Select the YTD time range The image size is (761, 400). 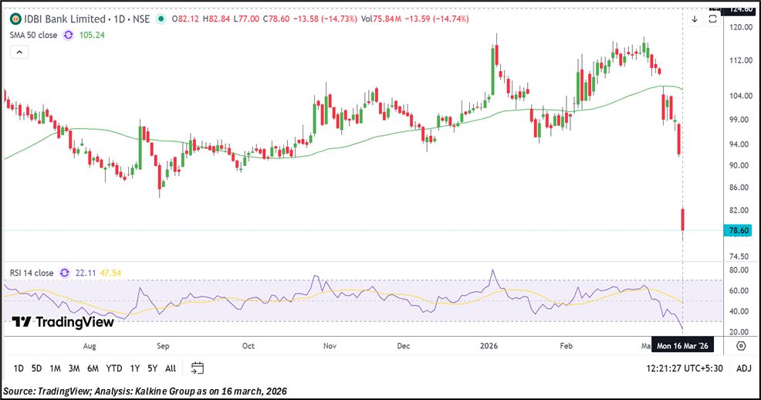pos(113,368)
